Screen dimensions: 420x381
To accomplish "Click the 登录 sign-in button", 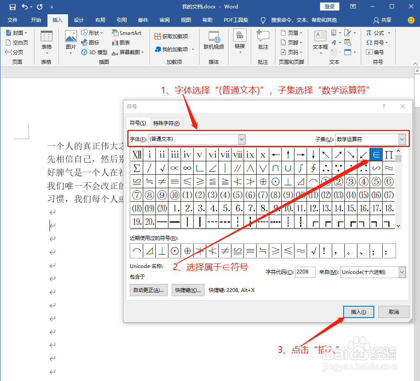I will click(329, 7).
